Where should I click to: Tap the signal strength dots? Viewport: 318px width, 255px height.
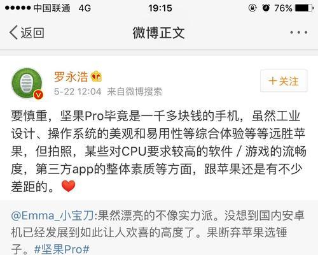(x=18, y=8)
